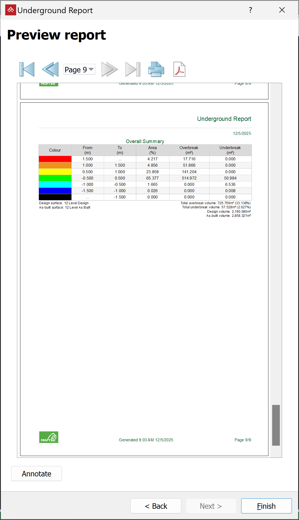Image resolution: width=299 pixels, height=520 pixels.
Task: Click the 'Overbreak (m³)' column header
Action: click(x=189, y=150)
